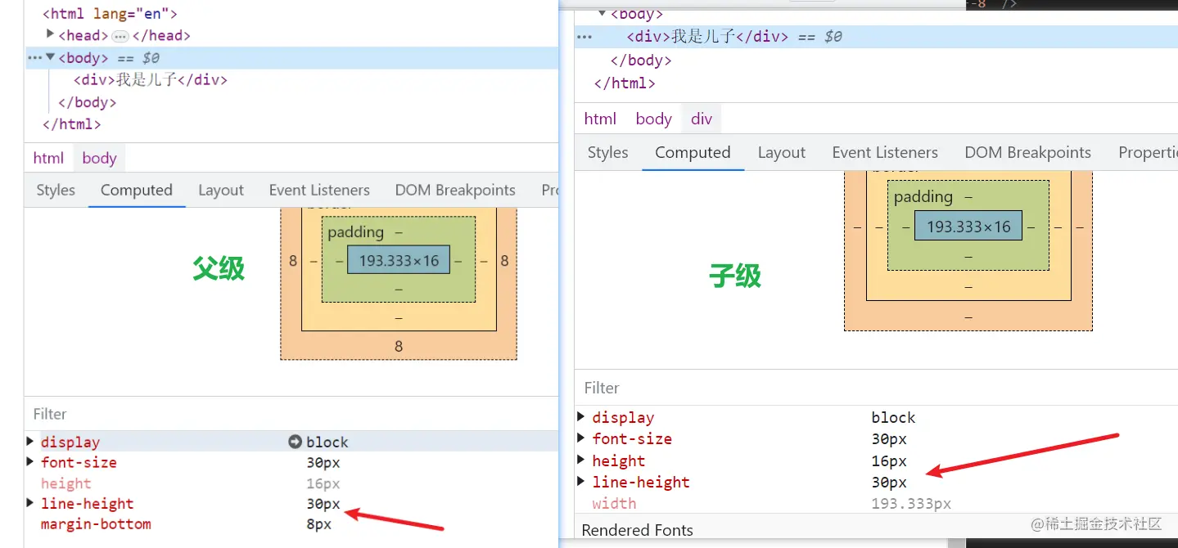Click html breadcrumb in the left panel

(48, 158)
